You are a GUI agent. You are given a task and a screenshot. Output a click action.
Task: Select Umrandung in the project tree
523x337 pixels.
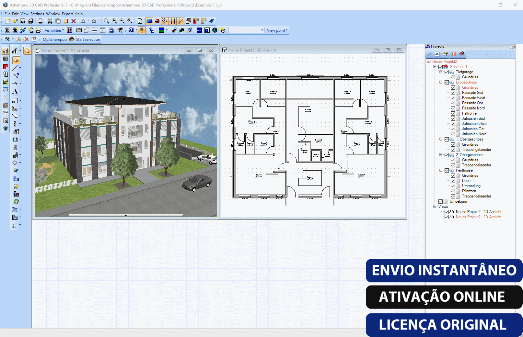(471, 186)
